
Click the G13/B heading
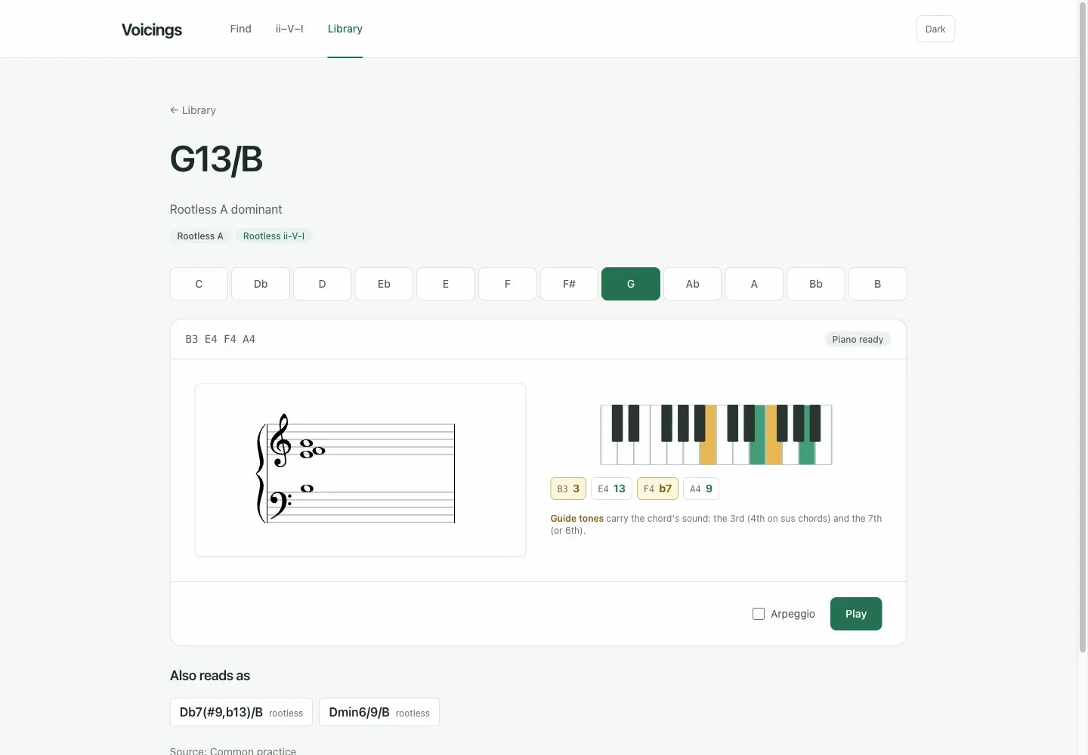pyautogui.click(x=216, y=159)
